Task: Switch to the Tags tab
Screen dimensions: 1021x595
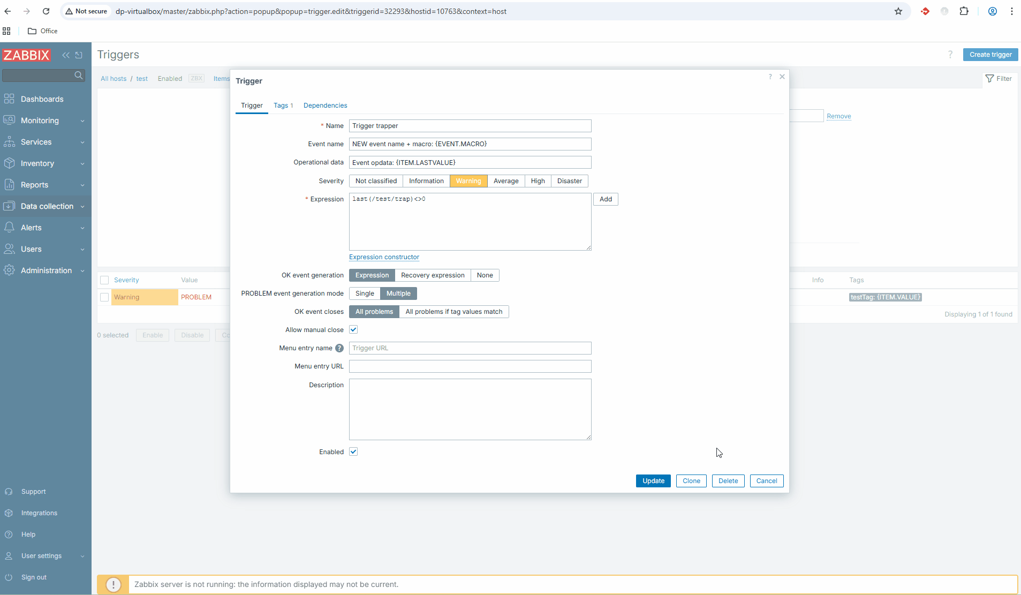Action: pyautogui.click(x=283, y=106)
